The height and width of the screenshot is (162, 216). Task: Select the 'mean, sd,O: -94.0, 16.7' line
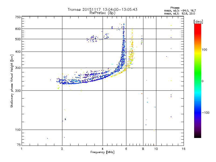pyautogui.click(x=180, y=11)
